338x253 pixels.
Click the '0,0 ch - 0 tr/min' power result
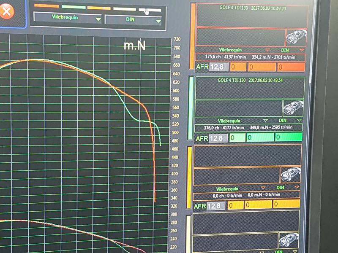227,196
